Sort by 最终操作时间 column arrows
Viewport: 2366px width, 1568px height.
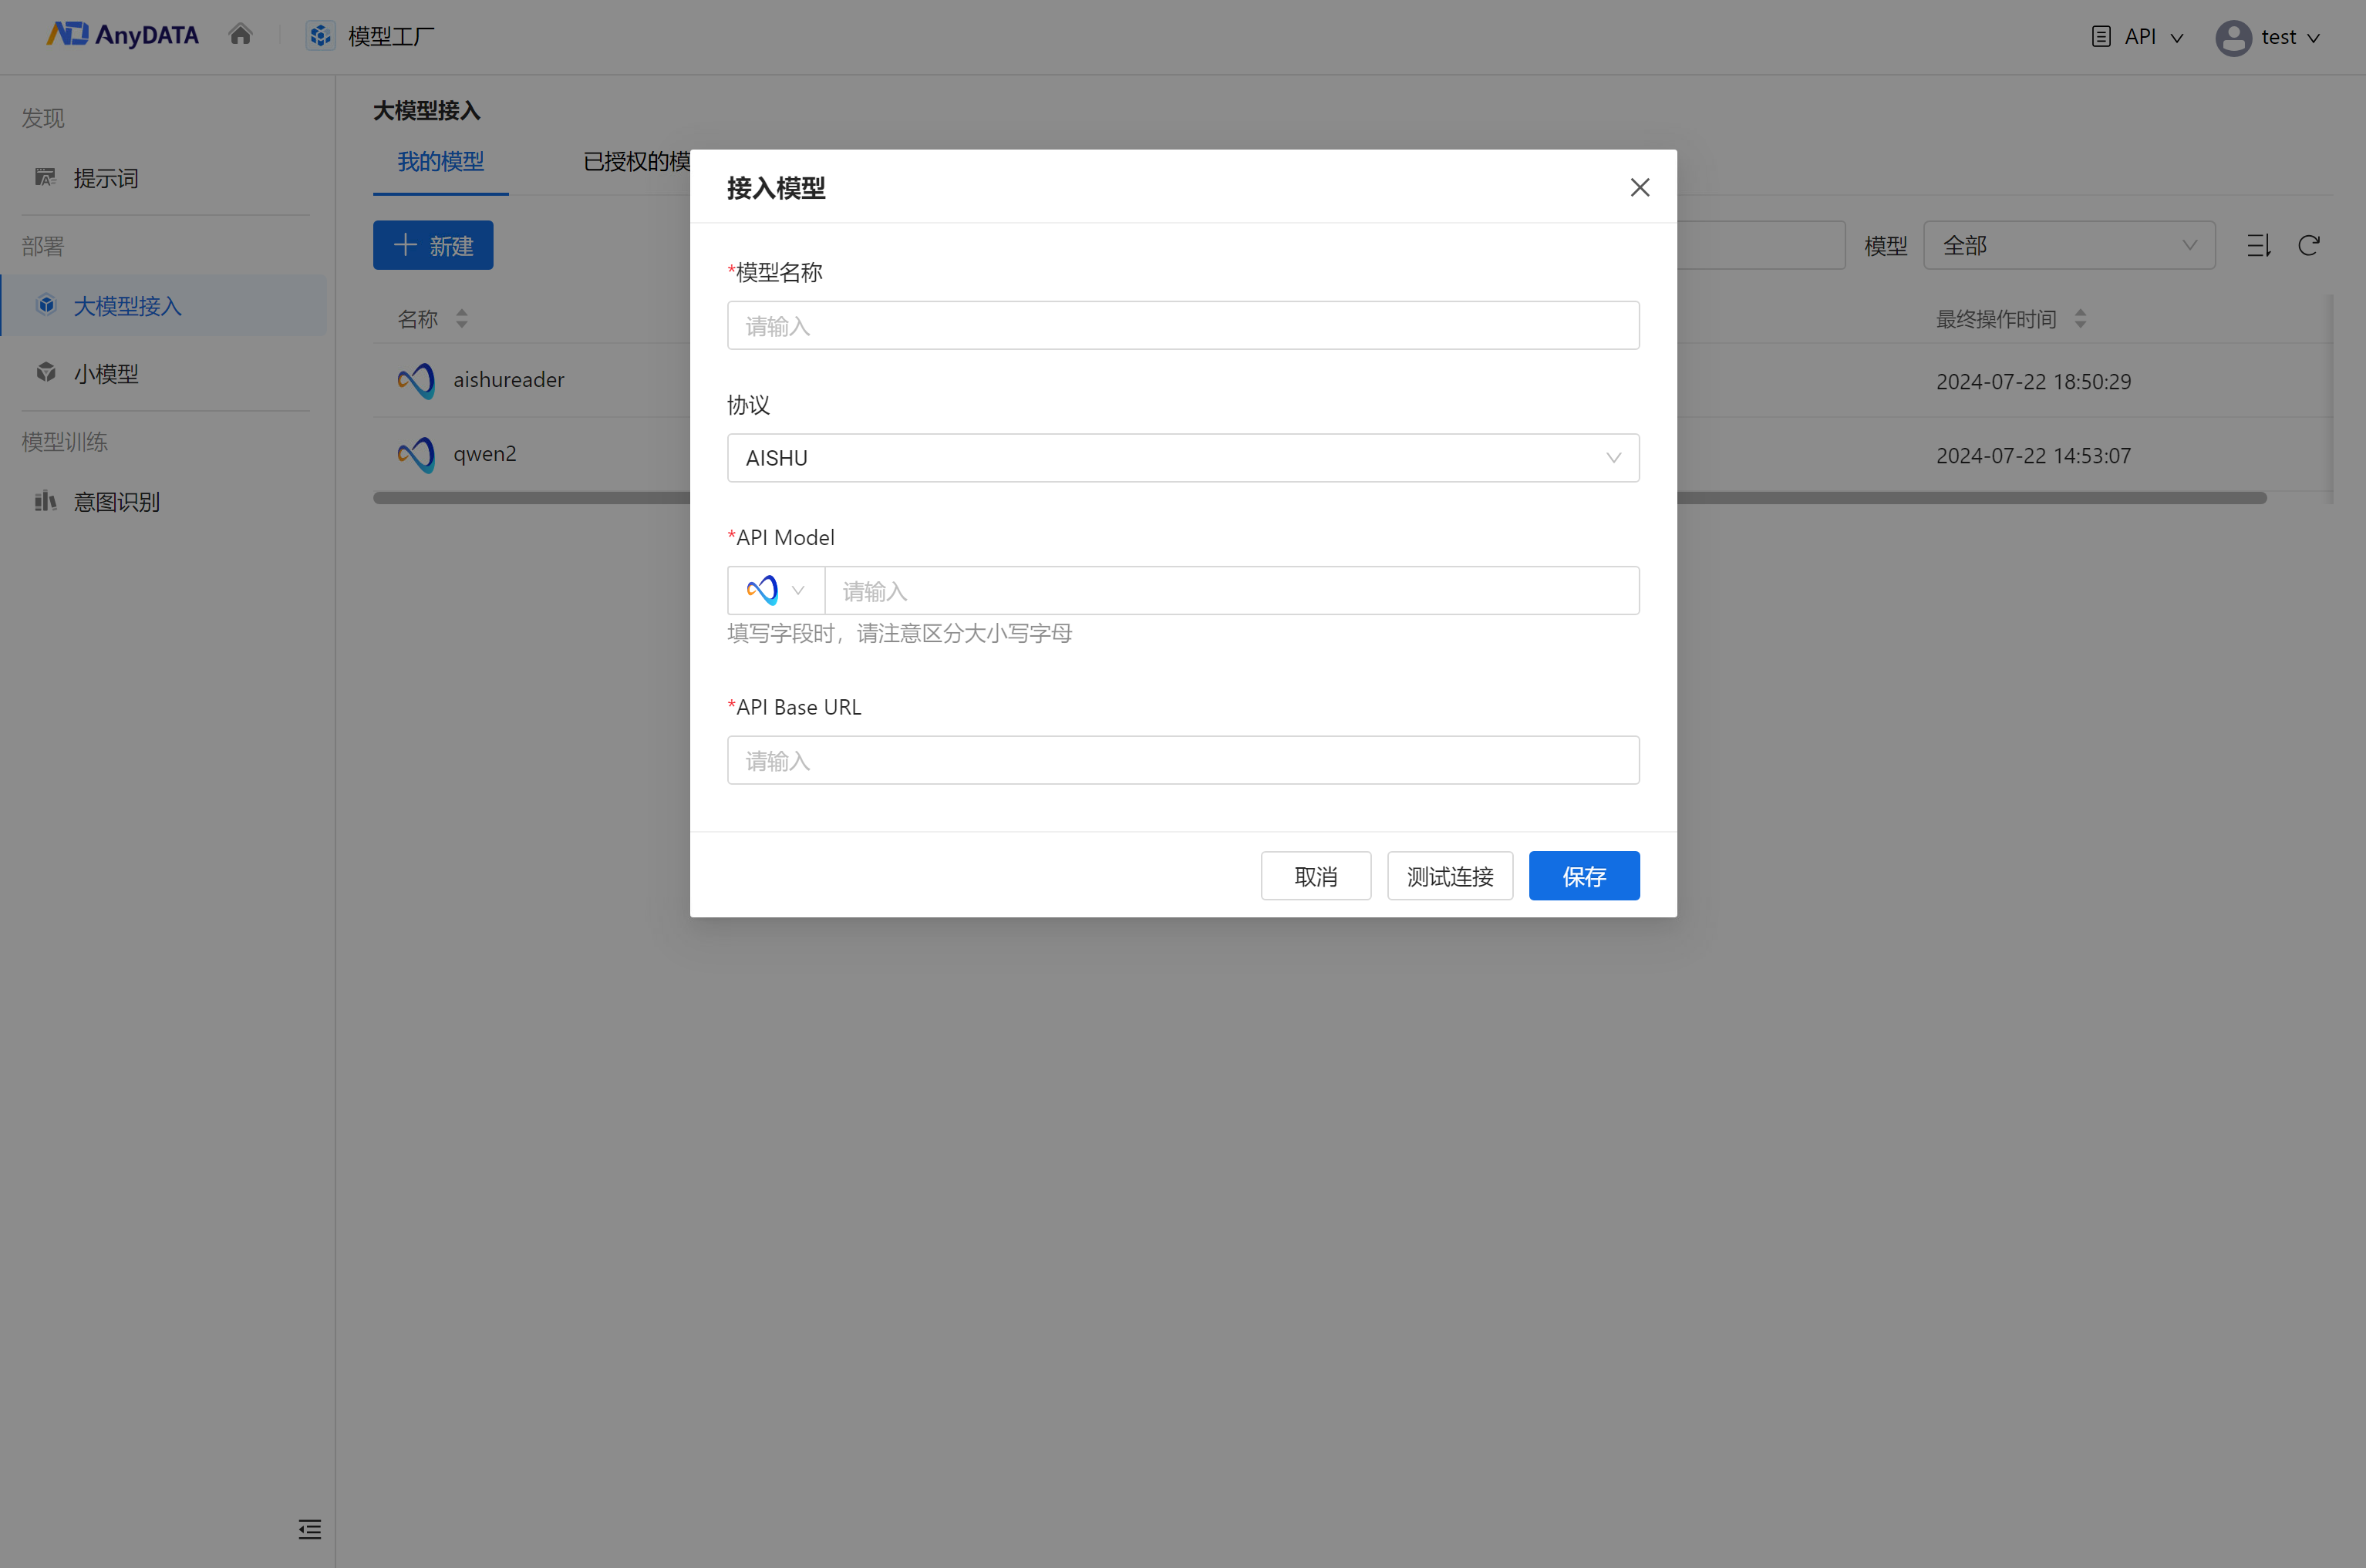(2081, 319)
